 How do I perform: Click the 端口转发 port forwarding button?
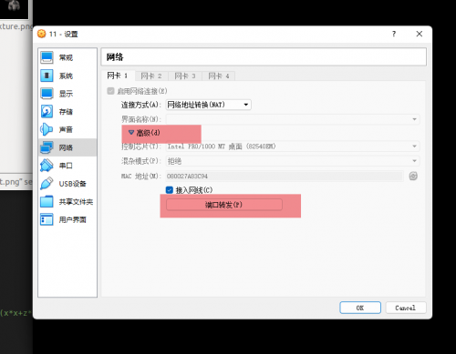[x=224, y=205]
